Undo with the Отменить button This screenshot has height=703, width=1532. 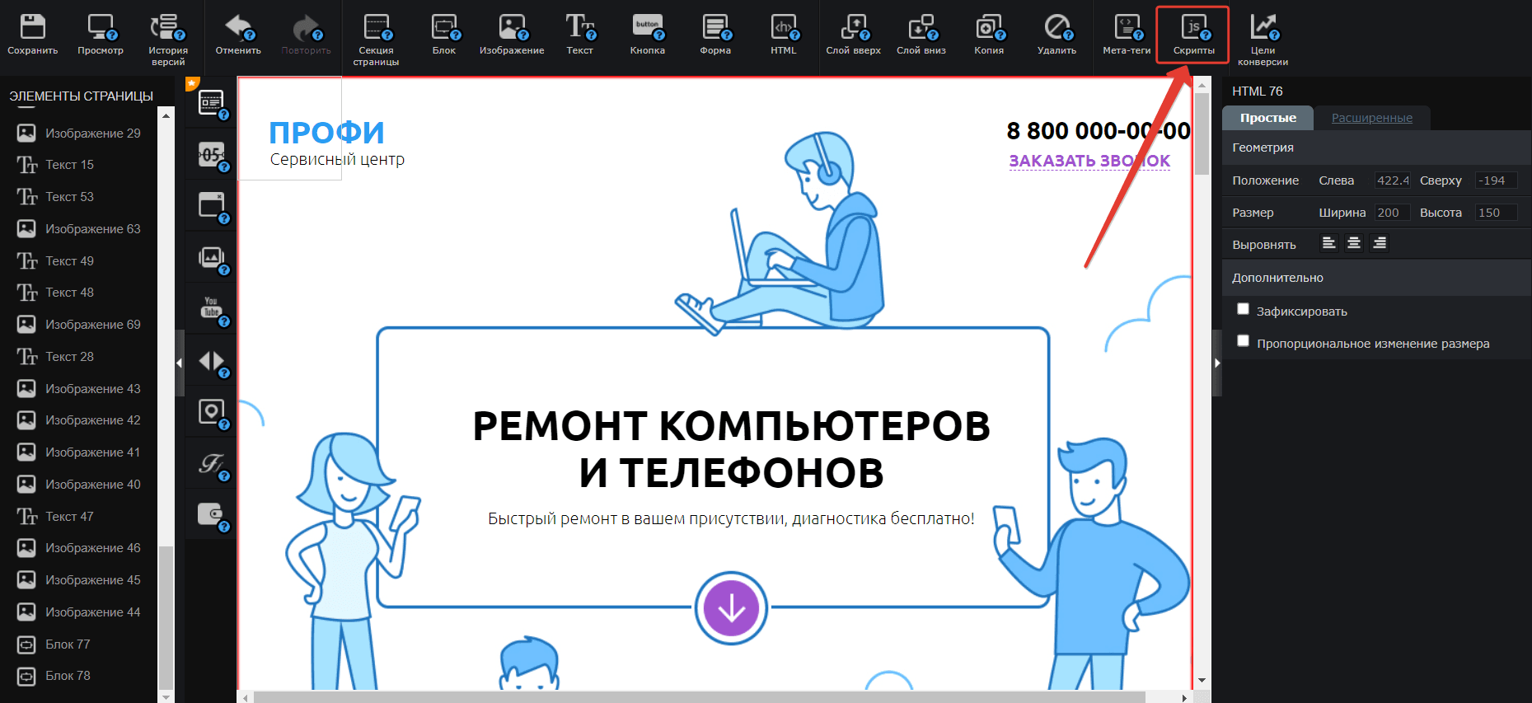coord(238,35)
